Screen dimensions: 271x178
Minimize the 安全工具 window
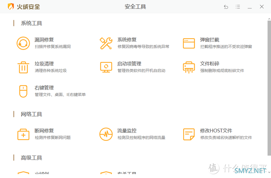tap(250, 7)
